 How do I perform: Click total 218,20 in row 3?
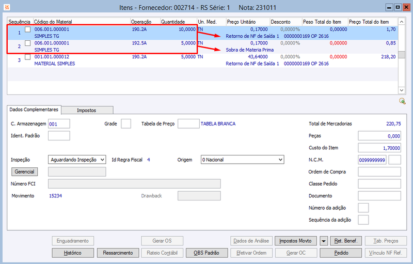[x=388, y=57]
